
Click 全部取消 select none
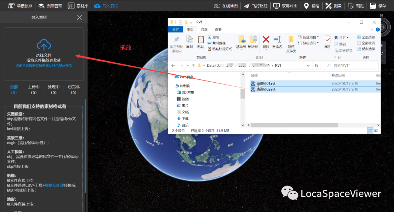coord(366,43)
